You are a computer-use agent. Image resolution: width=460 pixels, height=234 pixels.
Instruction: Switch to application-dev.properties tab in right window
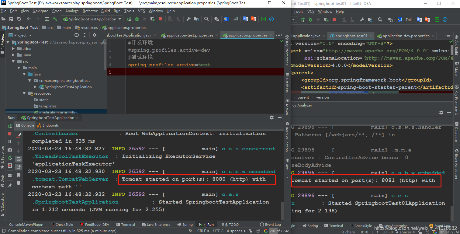pyautogui.click(x=406, y=36)
